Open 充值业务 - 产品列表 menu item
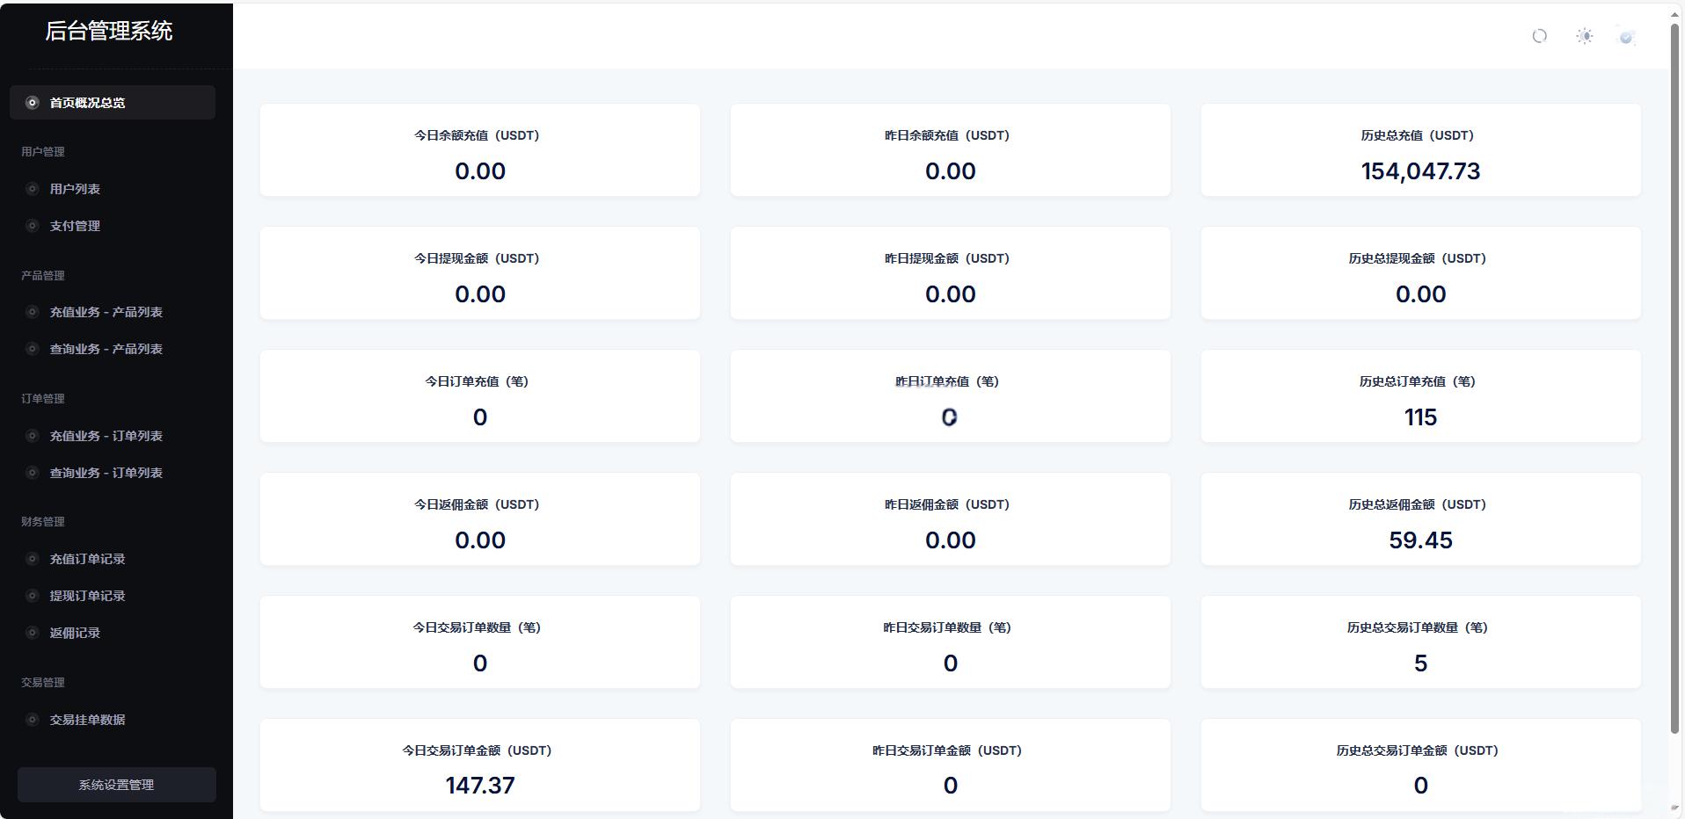The height and width of the screenshot is (819, 1685). pyautogui.click(x=113, y=312)
